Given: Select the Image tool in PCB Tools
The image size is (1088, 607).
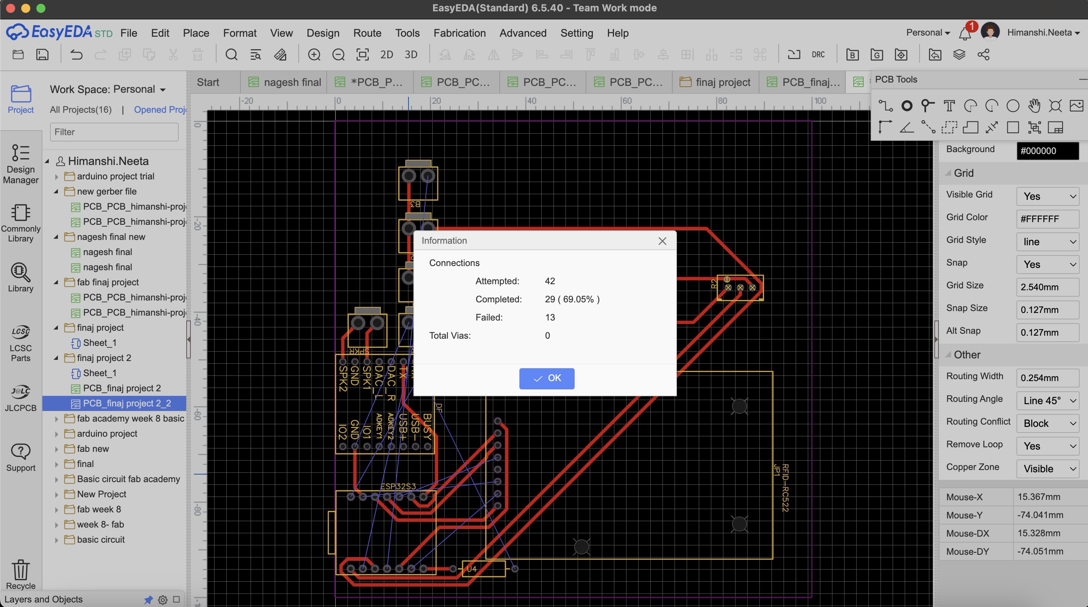Looking at the screenshot, I should click(1077, 106).
